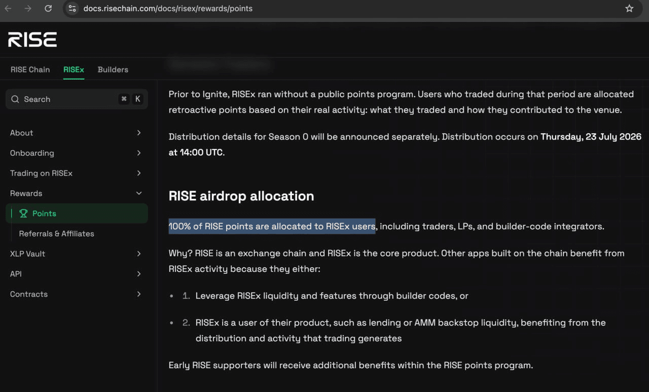Screen dimensions: 649x392
Task: Expand the Onboarding sidebar section
Action: [77, 153]
